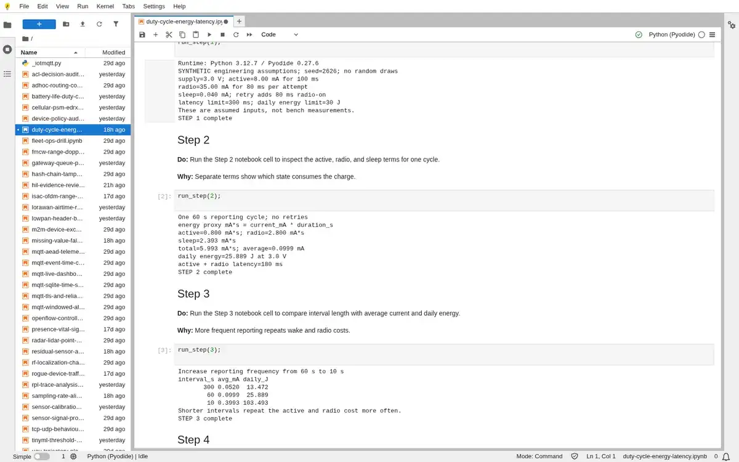This screenshot has height=462, width=739.
Task: Click the trusted notebook checkmark icon
Action: click(x=639, y=34)
